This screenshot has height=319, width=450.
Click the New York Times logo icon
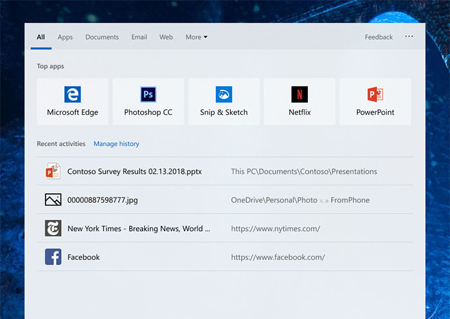pyautogui.click(x=53, y=228)
